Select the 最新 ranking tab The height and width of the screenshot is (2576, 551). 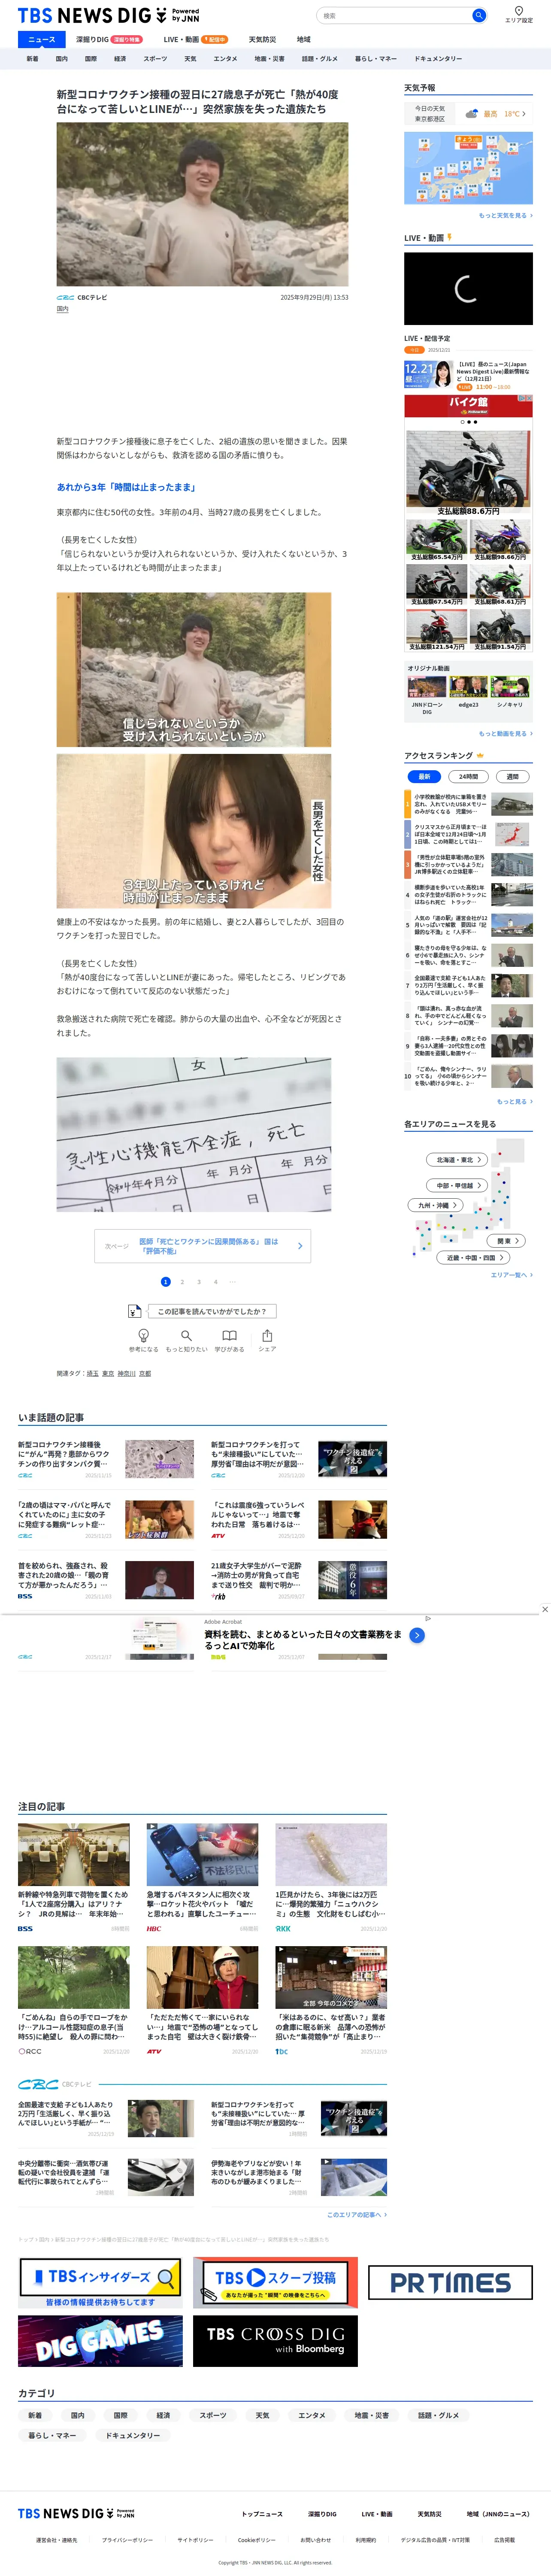(x=424, y=776)
